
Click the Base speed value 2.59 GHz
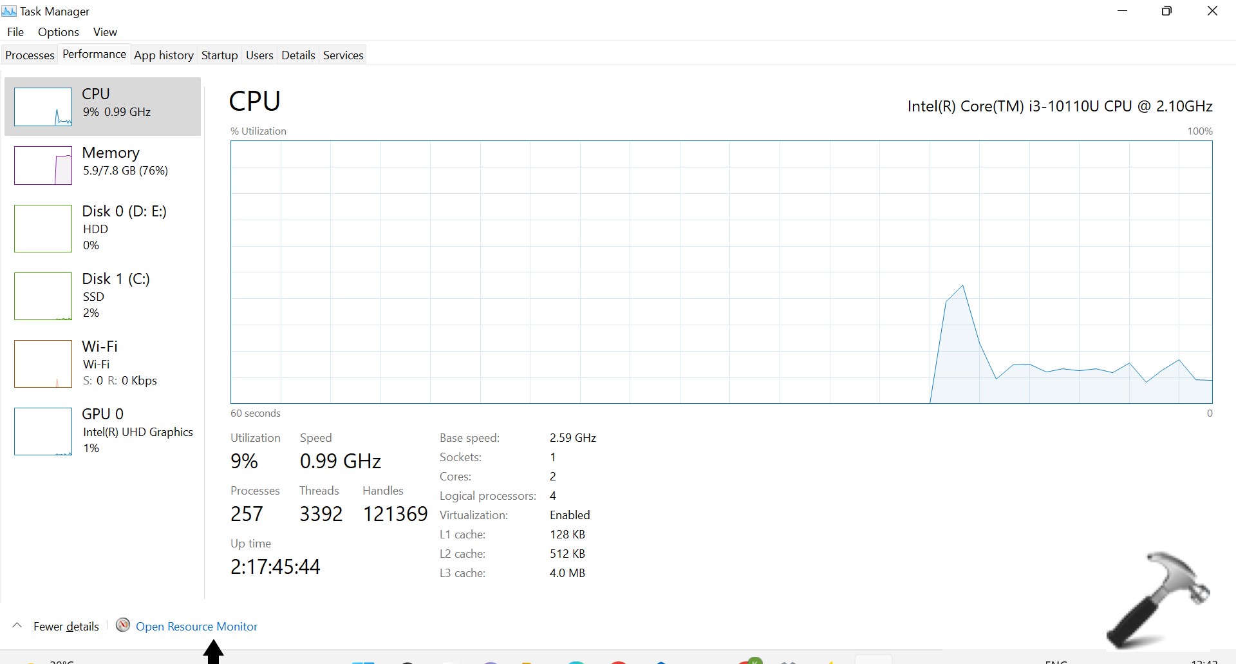(x=573, y=438)
